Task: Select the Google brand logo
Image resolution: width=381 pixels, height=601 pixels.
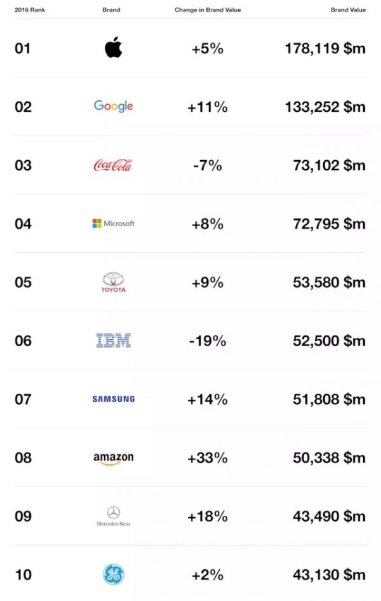Action: (x=114, y=106)
